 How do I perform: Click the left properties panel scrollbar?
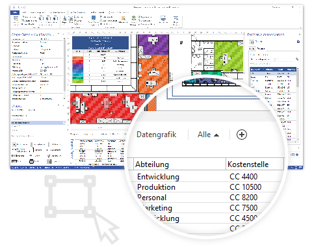[64, 65]
